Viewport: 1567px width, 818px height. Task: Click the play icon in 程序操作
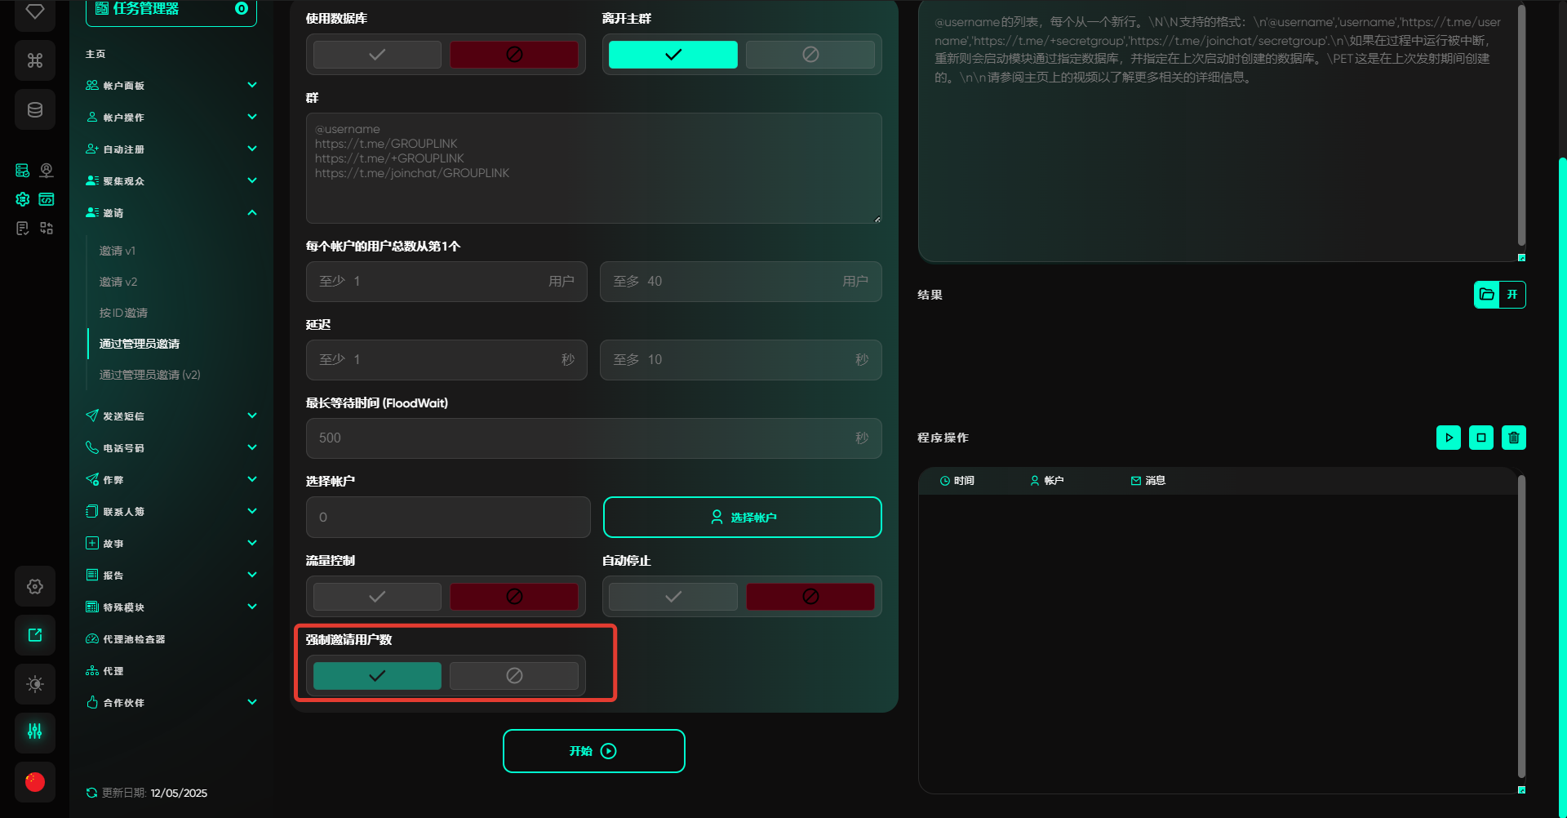click(1448, 438)
